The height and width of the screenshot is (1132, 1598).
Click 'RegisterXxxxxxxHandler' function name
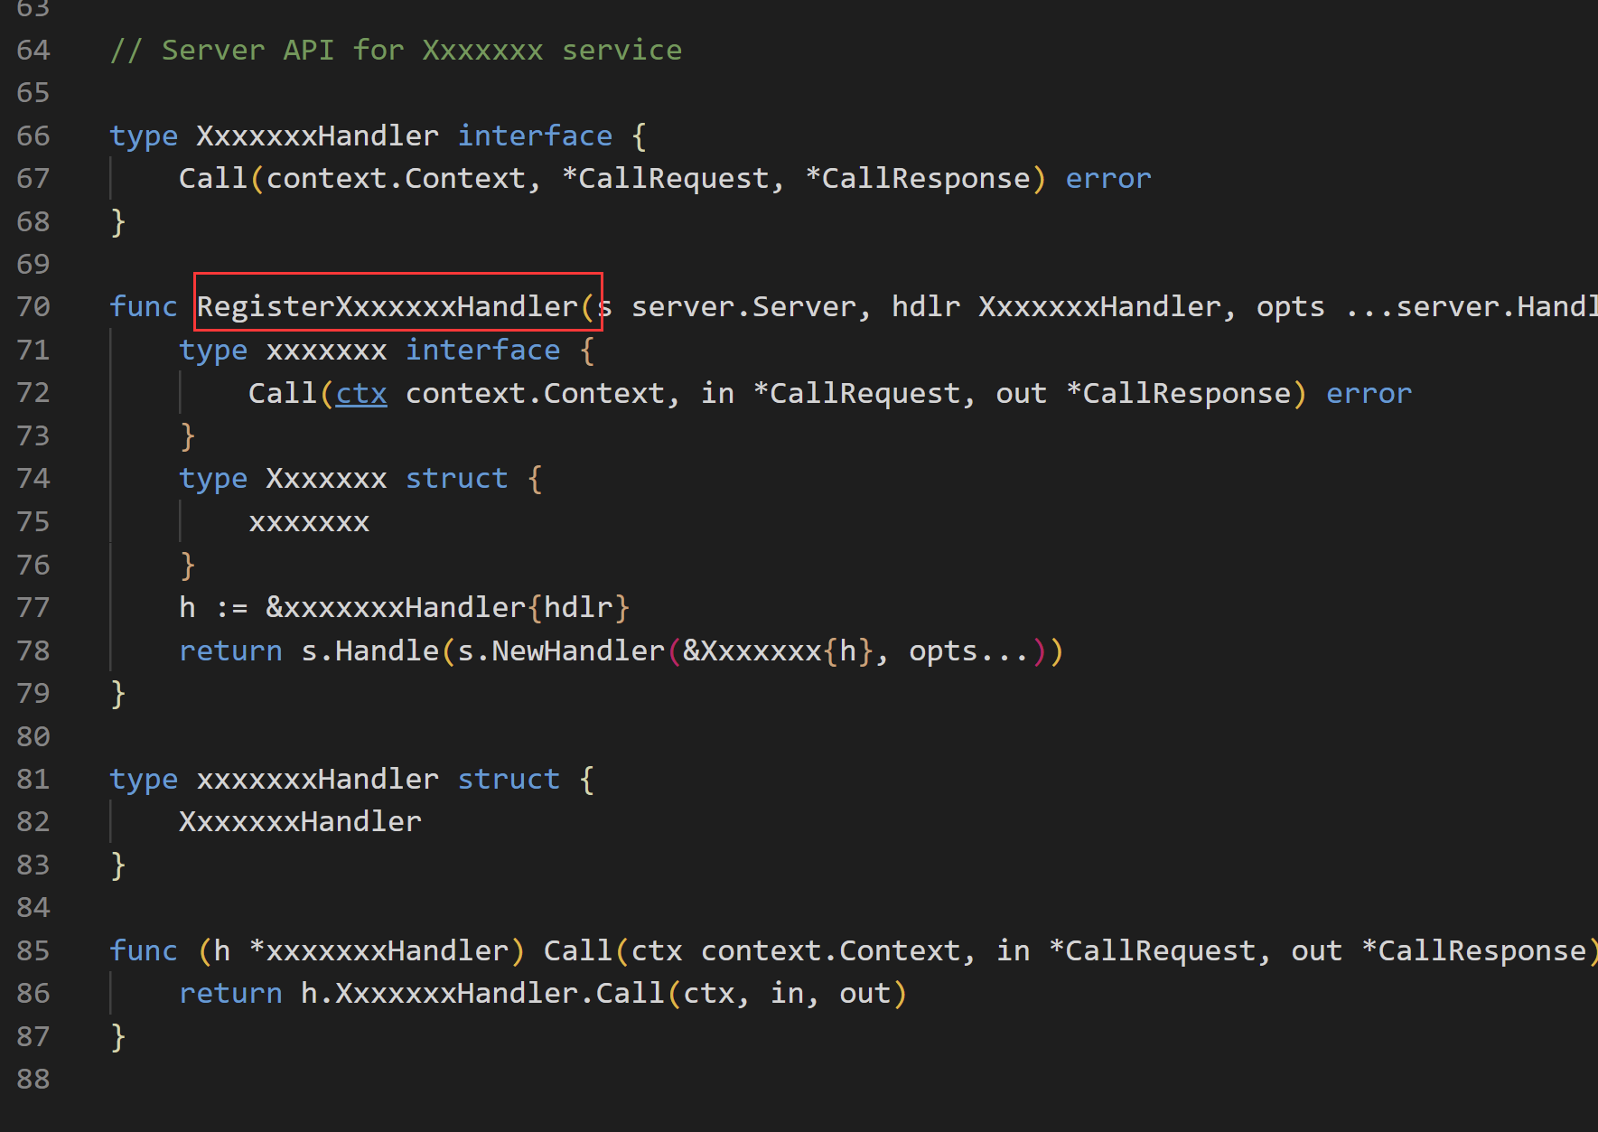pyautogui.click(x=388, y=306)
